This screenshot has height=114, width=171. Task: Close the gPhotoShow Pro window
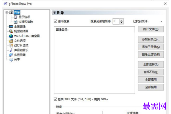tap(165, 4)
